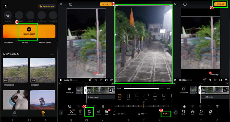Select the Crop tool
Viewport: 230px width, 122px height.
point(183,112)
